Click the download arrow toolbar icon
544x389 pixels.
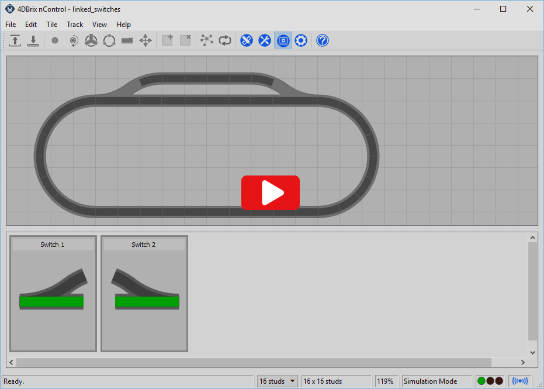pyautogui.click(x=33, y=40)
